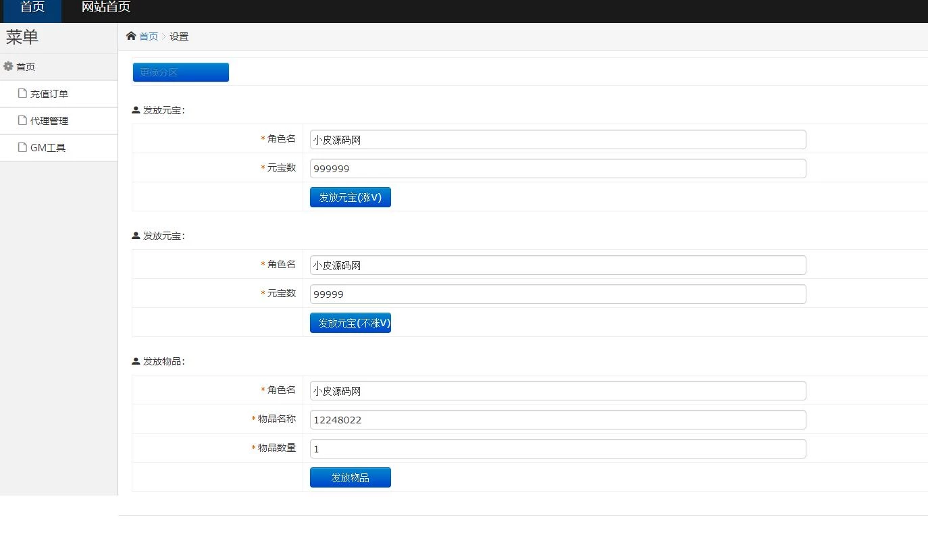
Task: Click the home icon in breadcrumb
Action: 131,36
